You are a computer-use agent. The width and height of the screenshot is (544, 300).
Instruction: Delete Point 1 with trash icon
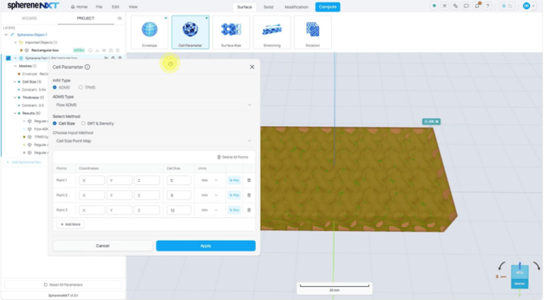click(x=248, y=180)
